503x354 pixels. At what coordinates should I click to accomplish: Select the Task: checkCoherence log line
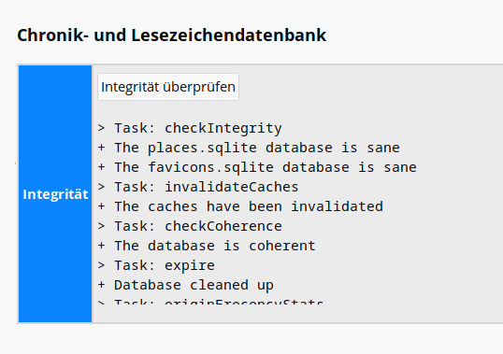pos(190,226)
